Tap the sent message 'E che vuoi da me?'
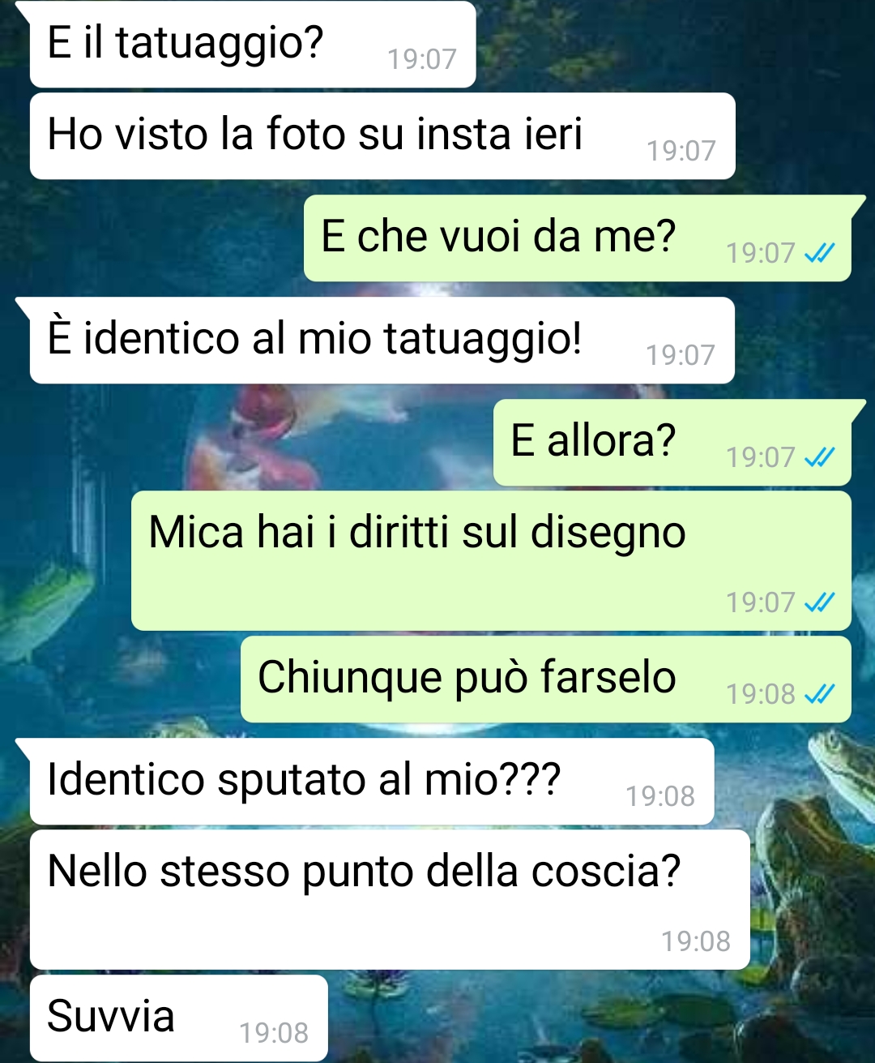 [x=578, y=238]
